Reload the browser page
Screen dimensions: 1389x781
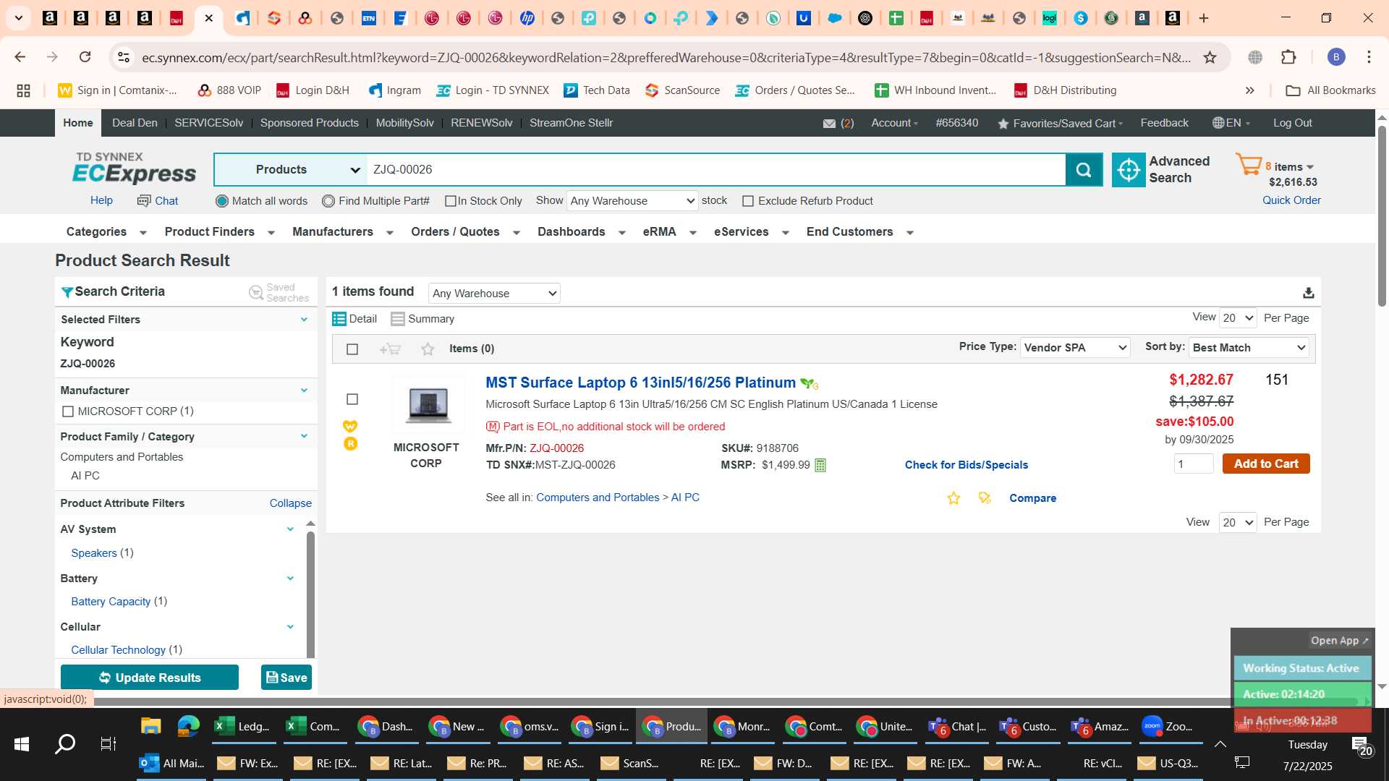point(85,57)
